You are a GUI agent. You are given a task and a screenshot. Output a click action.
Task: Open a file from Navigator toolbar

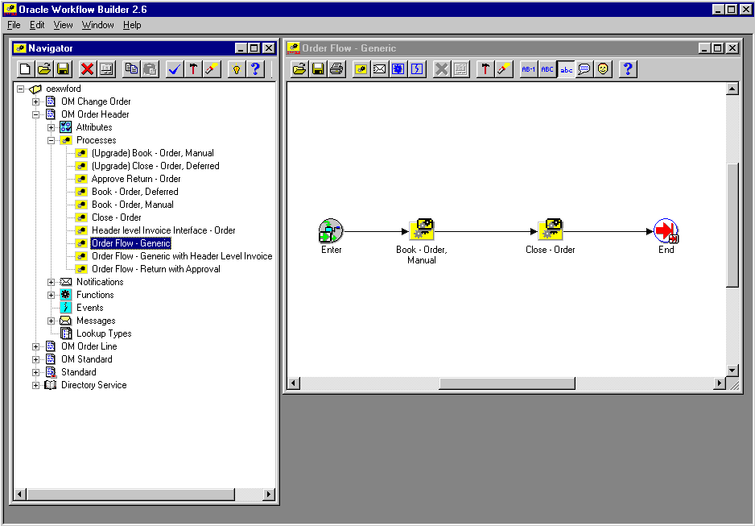[x=44, y=69]
